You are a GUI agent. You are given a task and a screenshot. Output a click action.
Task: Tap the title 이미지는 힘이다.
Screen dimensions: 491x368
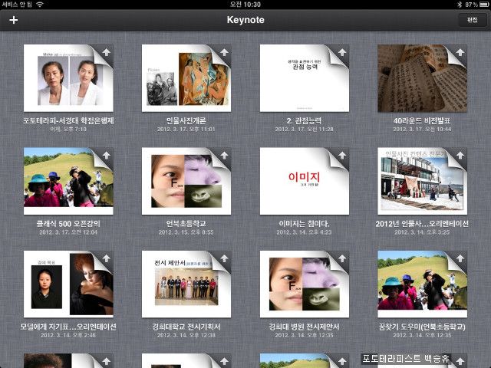point(304,224)
